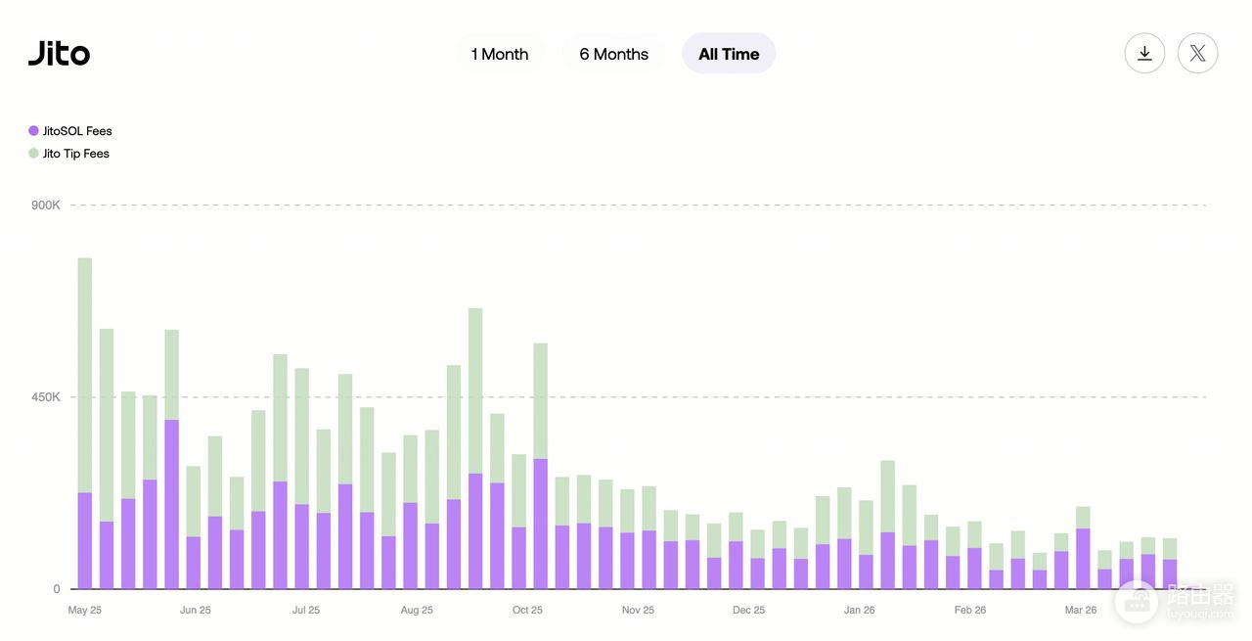Click the 450K axis label

pyautogui.click(x=46, y=397)
